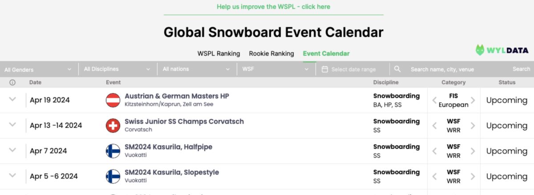Click the Finnish flag for SM2024 Halfpipe
Image resolution: width=534 pixels, height=195 pixels.
[x=113, y=151]
